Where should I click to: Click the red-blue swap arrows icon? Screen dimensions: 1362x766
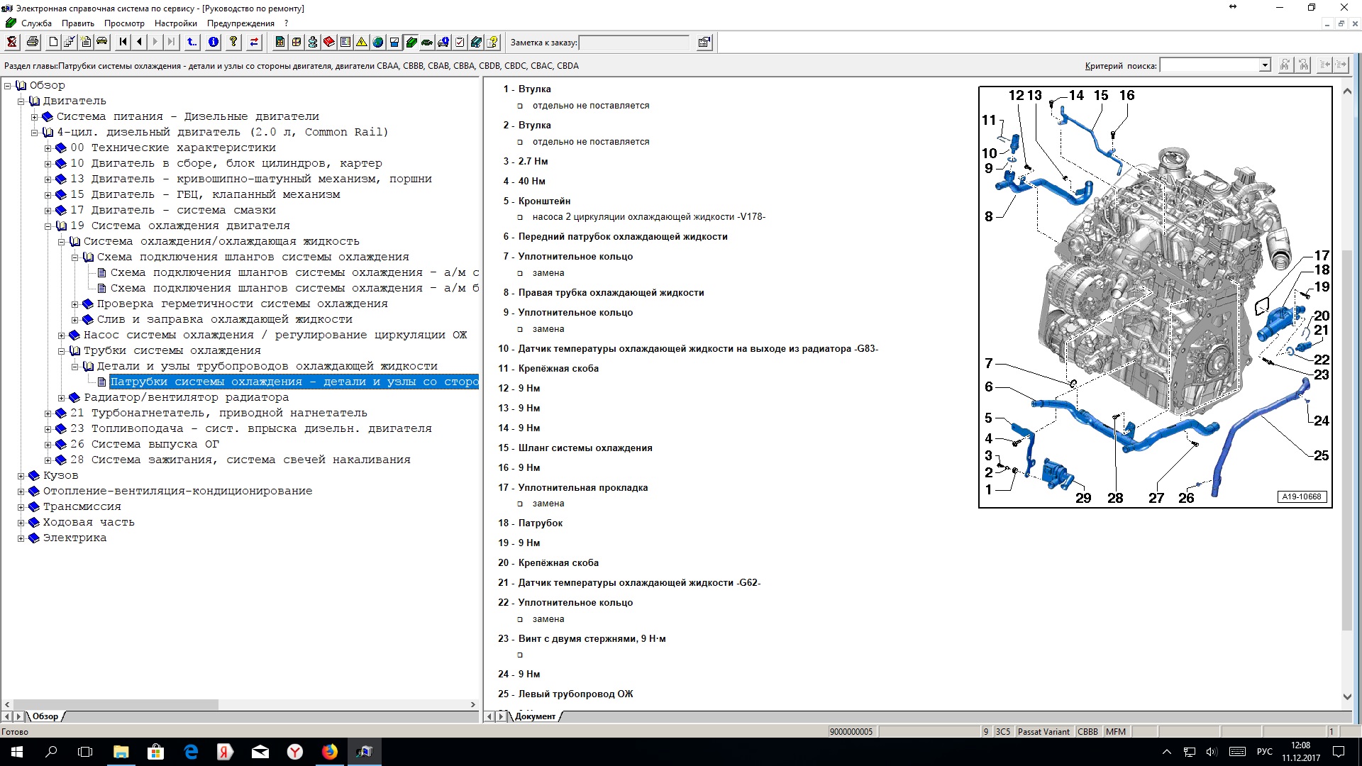click(x=254, y=43)
